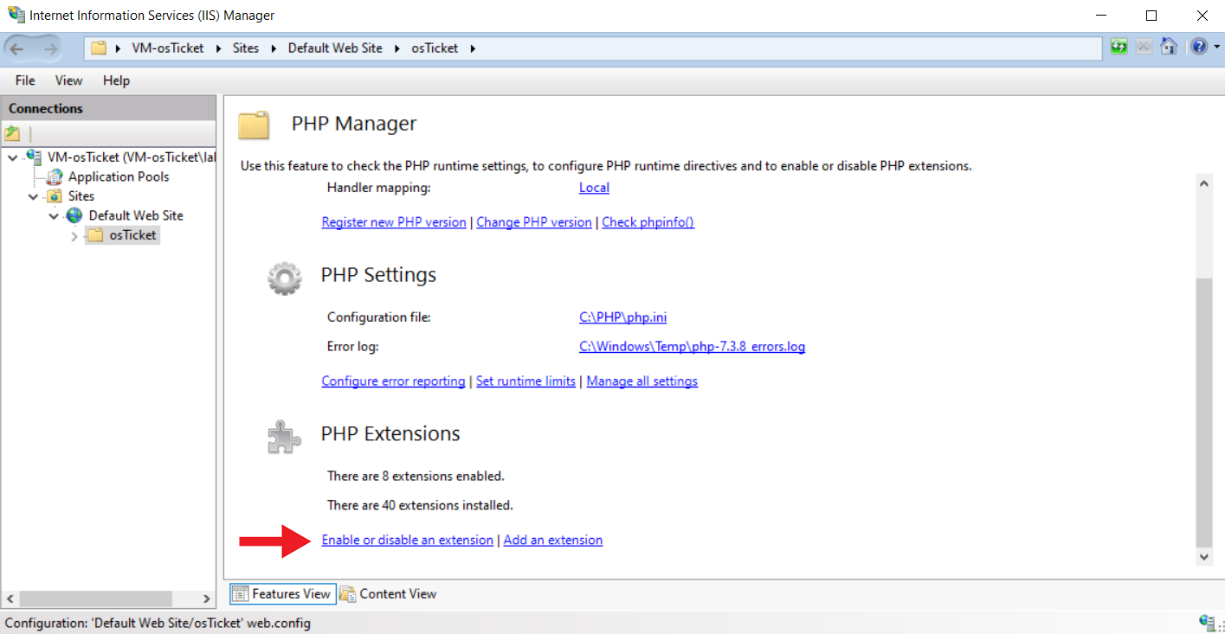The image size is (1225, 634).
Task: Click the Manage all settings link
Action: pyautogui.click(x=642, y=381)
